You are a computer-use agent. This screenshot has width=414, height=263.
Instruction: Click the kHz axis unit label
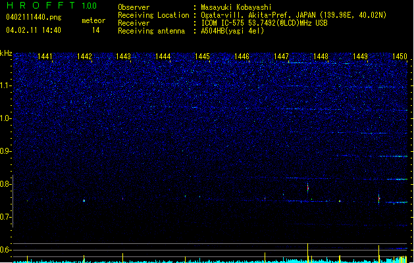(6, 53)
